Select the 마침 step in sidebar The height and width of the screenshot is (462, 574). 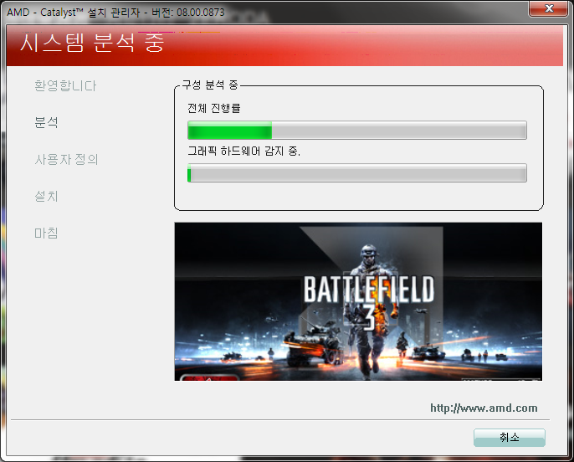(46, 233)
